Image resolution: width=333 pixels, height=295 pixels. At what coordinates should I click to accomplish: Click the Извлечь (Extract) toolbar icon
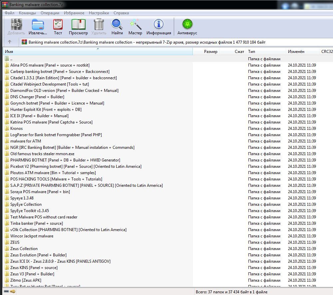[38, 25]
